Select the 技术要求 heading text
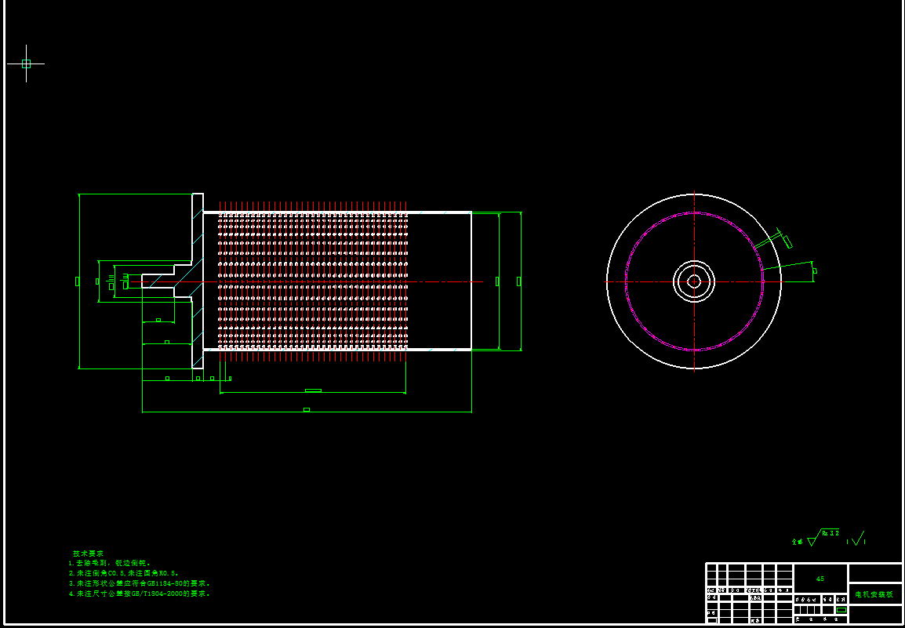Image resolution: width=905 pixels, height=628 pixels. 89,553
